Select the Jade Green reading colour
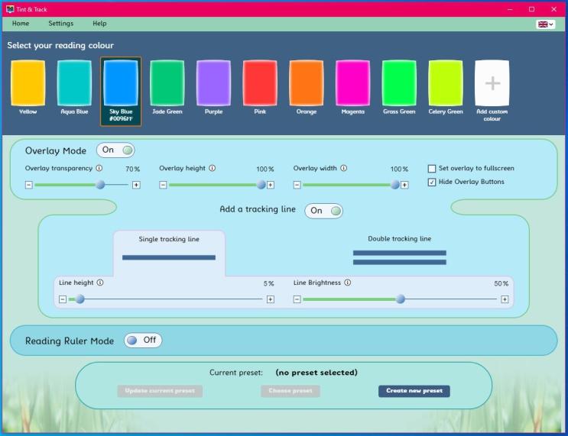This screenshot has width=568, height=436. (167, 83)
